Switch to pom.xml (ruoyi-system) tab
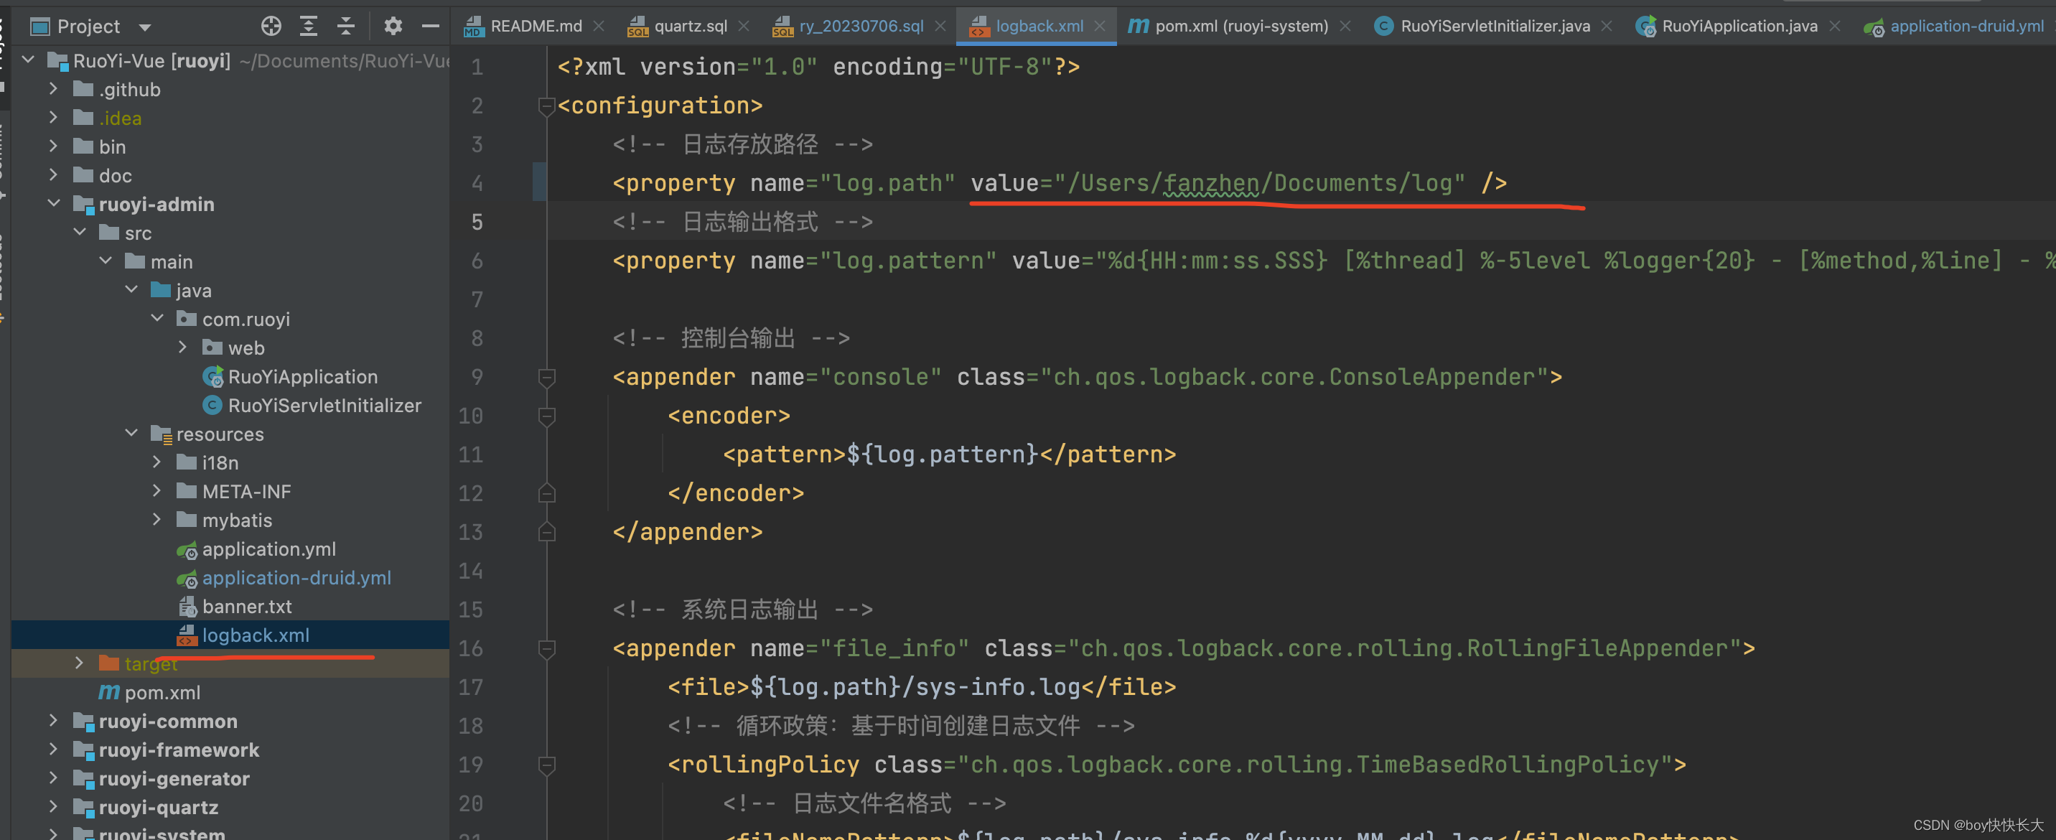 1241,27
